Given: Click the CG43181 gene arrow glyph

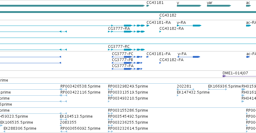Looking at the screenshot, I should click(x=148, y=6).
